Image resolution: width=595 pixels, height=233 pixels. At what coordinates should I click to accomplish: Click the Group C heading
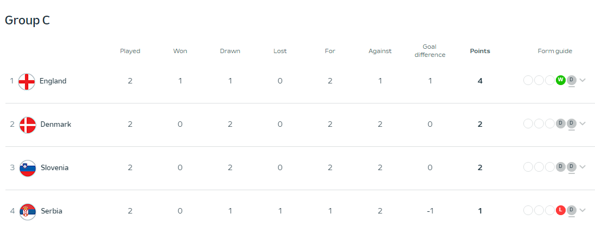coord(27,20)
